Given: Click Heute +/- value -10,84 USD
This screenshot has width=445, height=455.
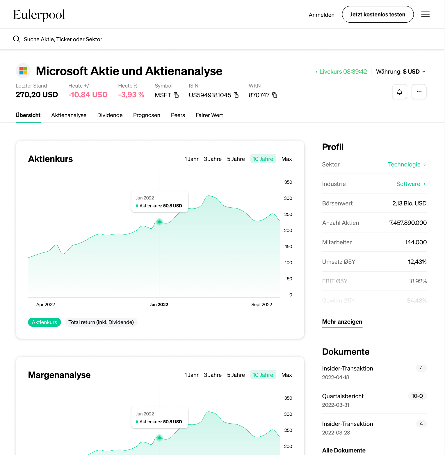Looking at the screenshot, I should [88, 95].
